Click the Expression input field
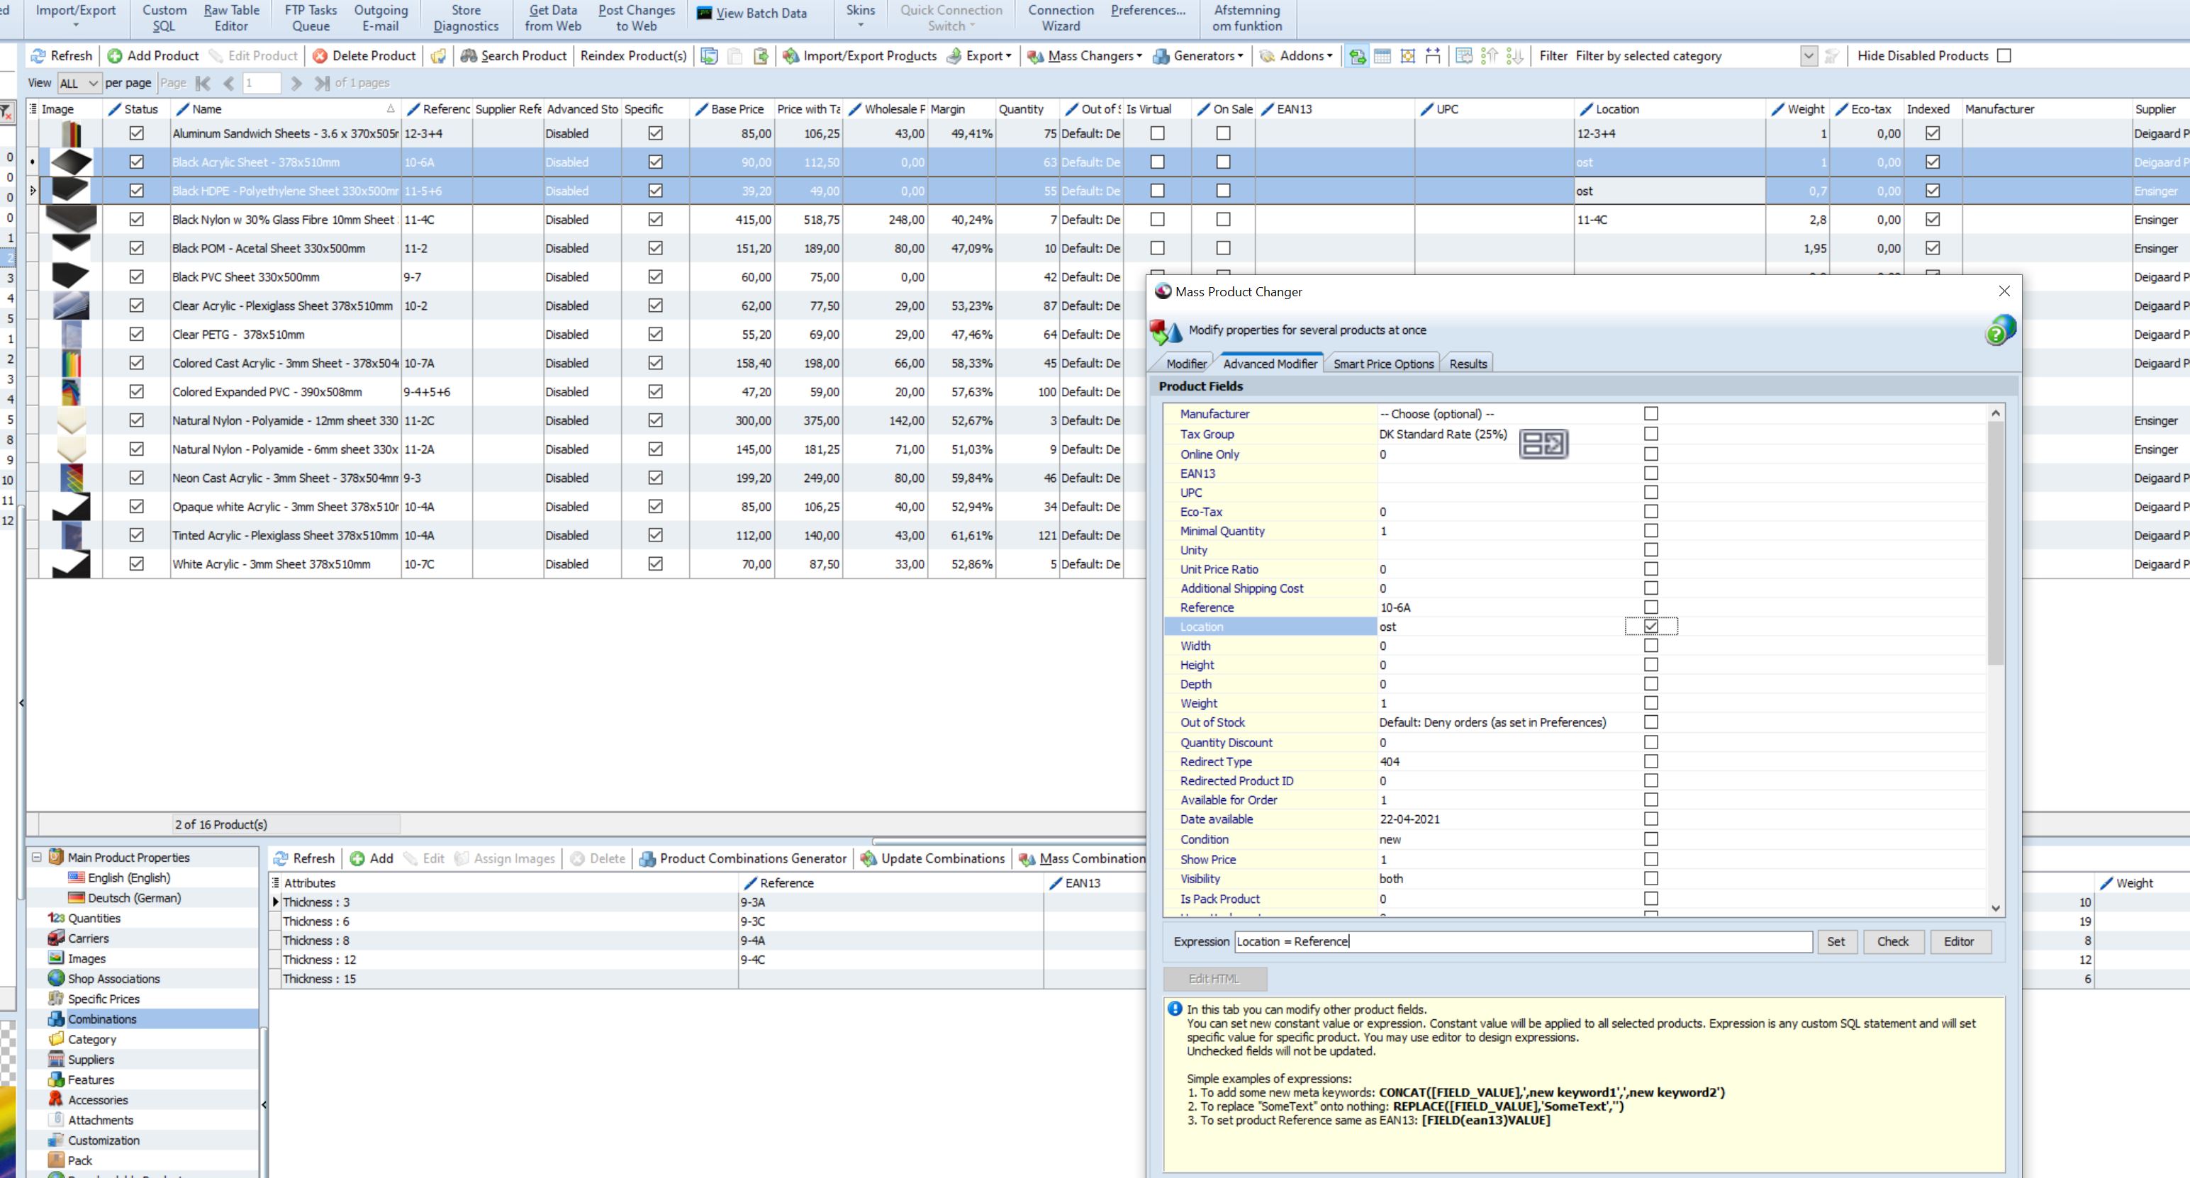Image resolution: width=2190 pixels, height=1178 pixels. point(1521,942)
